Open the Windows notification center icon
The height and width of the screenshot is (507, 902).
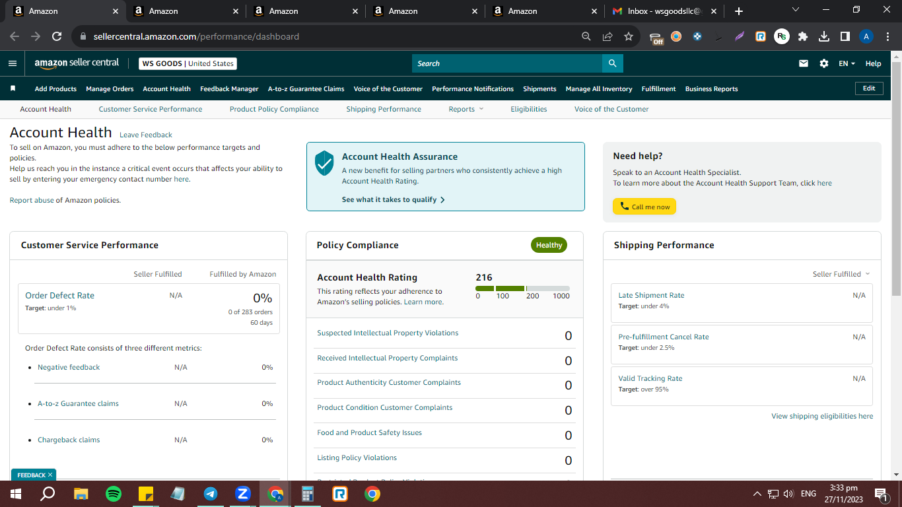point(880,494)
